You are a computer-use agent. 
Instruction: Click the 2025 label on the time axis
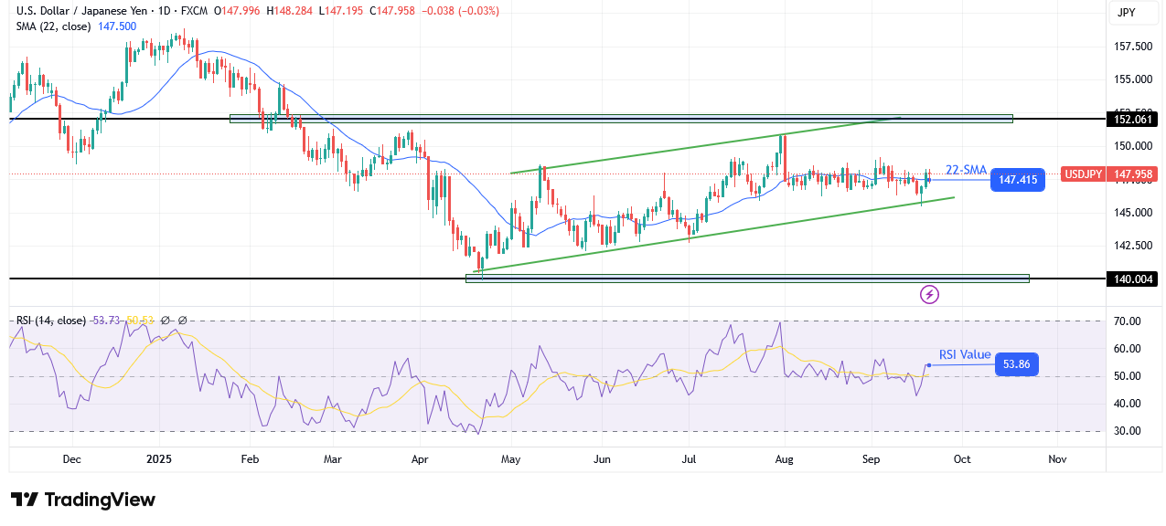tap(161, 460)
